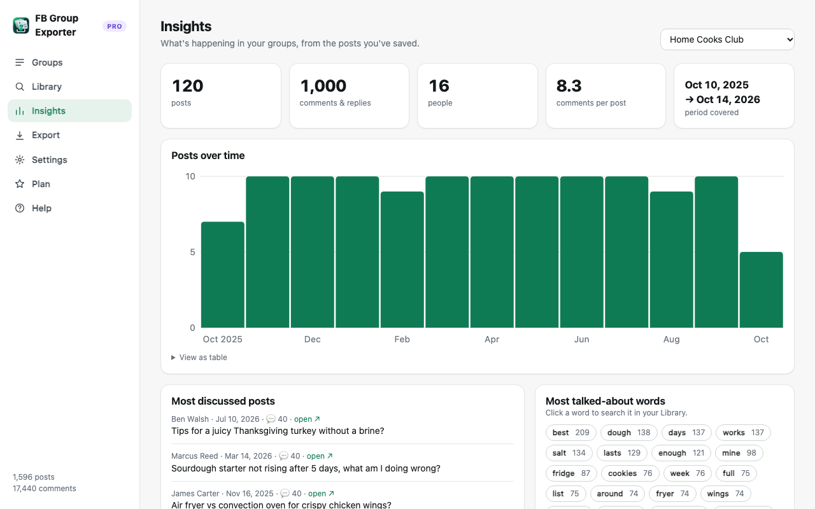Click the Groups list icon in sidebar
The image size is (815, 509).
tap(20, 62)
